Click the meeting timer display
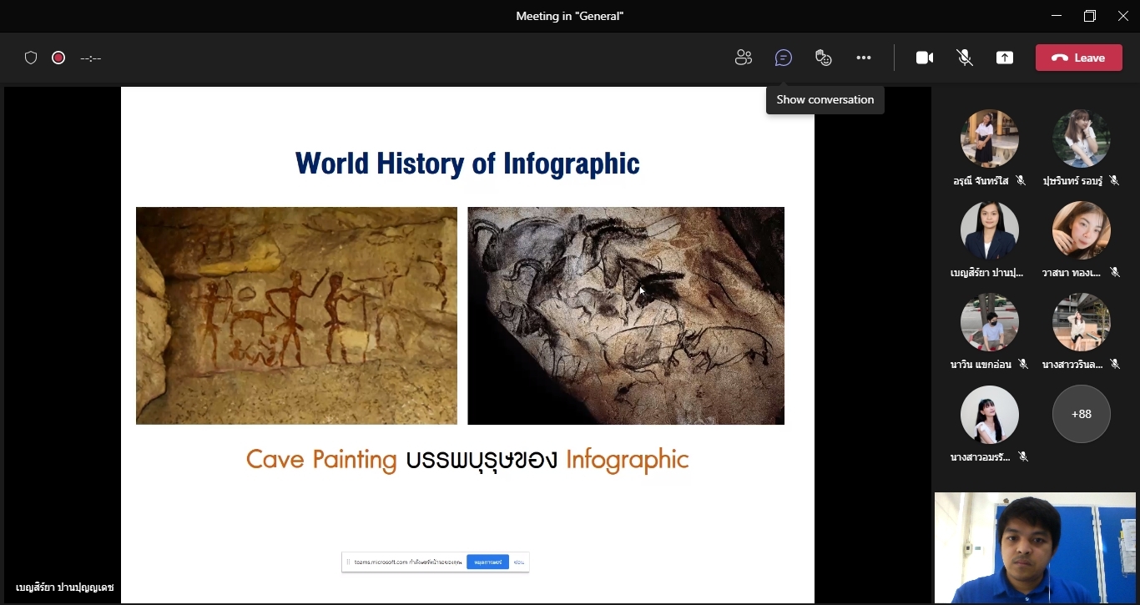The image size is (1140, 605). (91, 58)
